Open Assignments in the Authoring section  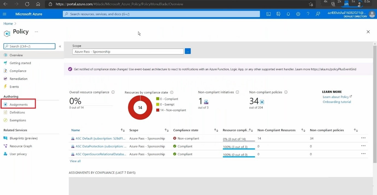point(18,105)
